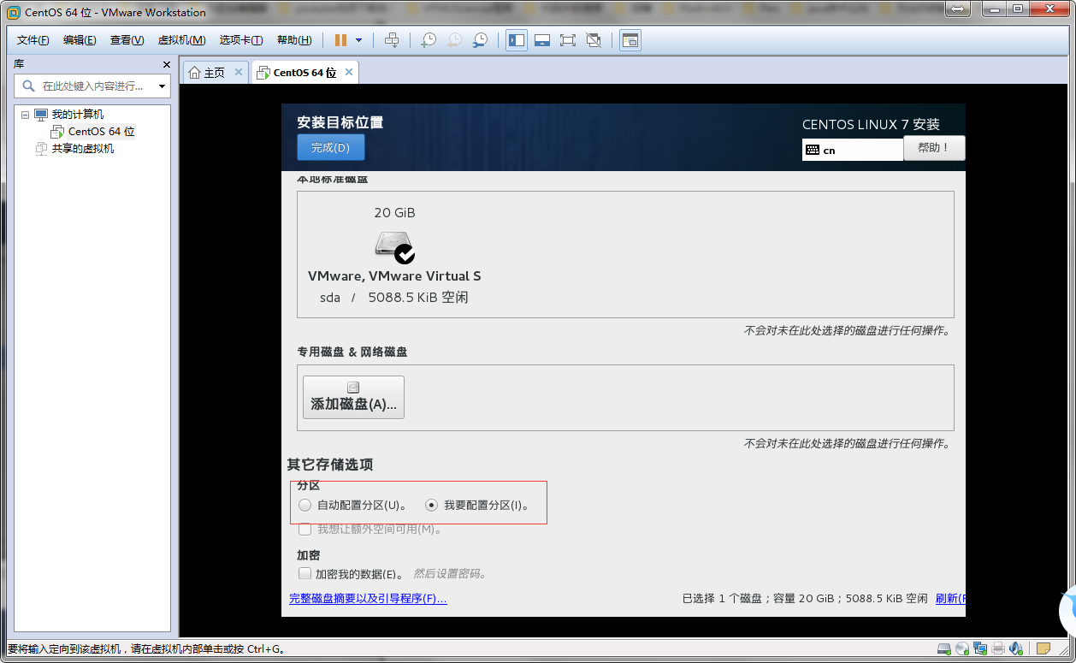
Task: Click the status bar resize grip
Action: click(1064, 652)
